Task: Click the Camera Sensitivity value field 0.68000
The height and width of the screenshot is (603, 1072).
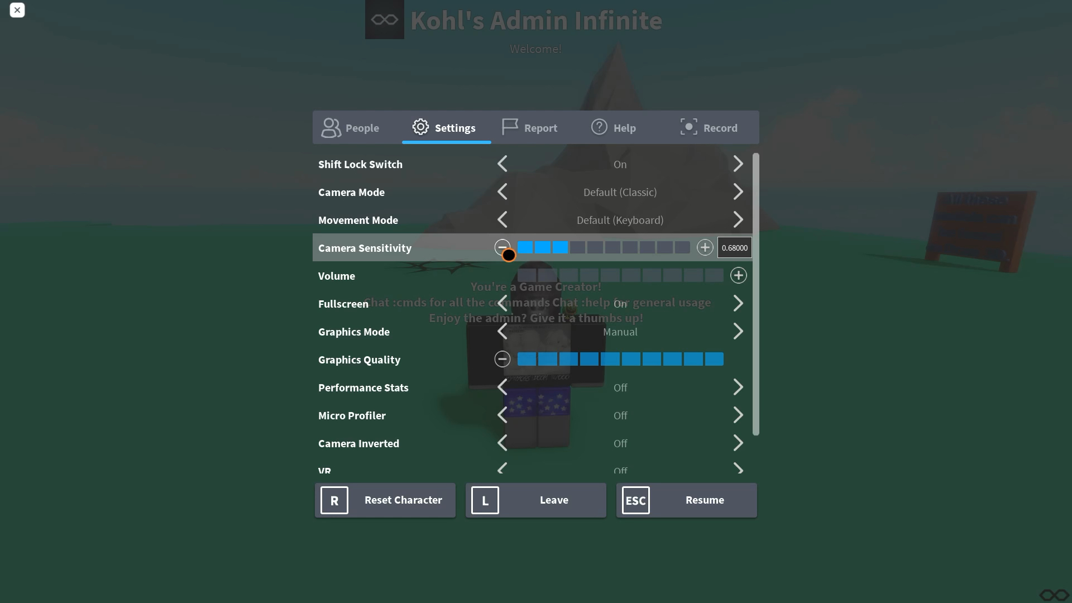Action: coord(735,248)
